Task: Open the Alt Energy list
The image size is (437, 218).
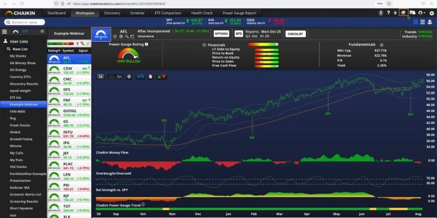Action: [x=18, y=70]
